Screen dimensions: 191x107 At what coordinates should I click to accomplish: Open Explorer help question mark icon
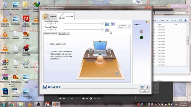[x=186, y=21]
